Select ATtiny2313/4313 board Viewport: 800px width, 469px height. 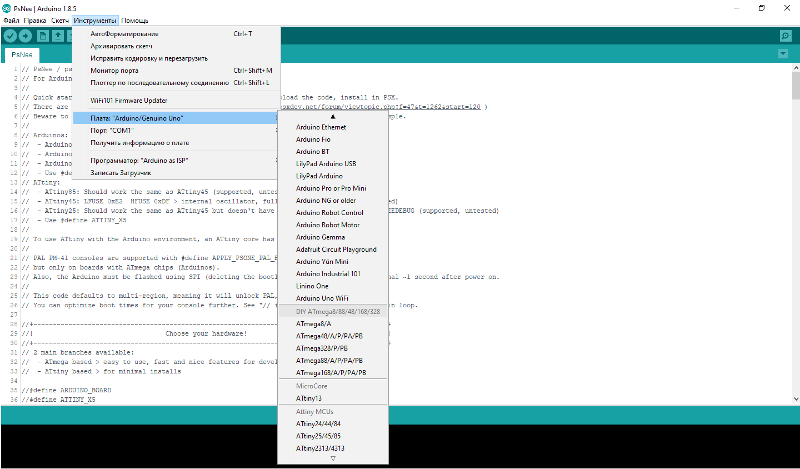[333, 448]
